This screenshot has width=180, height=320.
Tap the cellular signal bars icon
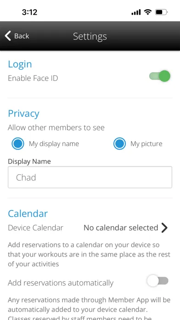click(136, 12)
